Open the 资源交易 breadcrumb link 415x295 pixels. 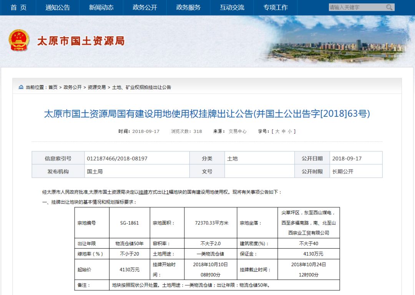pyautogui.click(x=96, y=87)
